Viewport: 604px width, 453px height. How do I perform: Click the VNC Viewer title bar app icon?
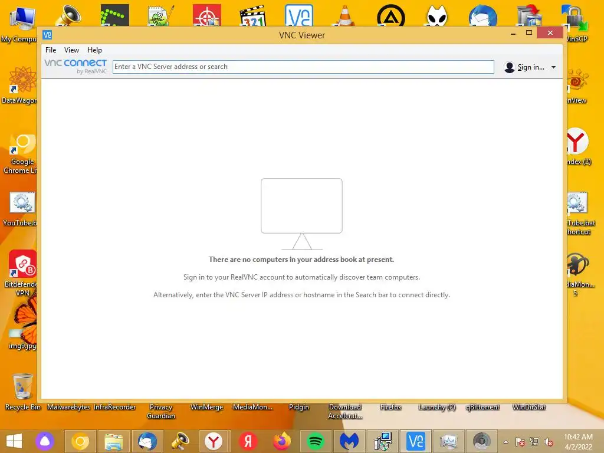[47, 35]
